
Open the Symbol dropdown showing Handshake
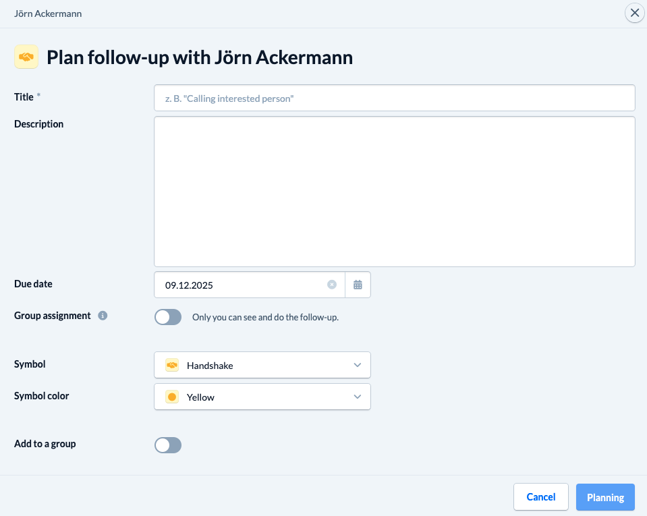click(x=262, y=365)
